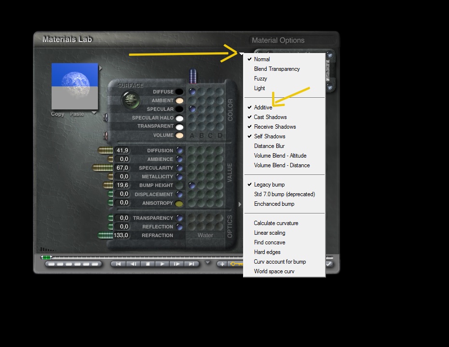Expand triangle beside the material preview

[100, 68]
